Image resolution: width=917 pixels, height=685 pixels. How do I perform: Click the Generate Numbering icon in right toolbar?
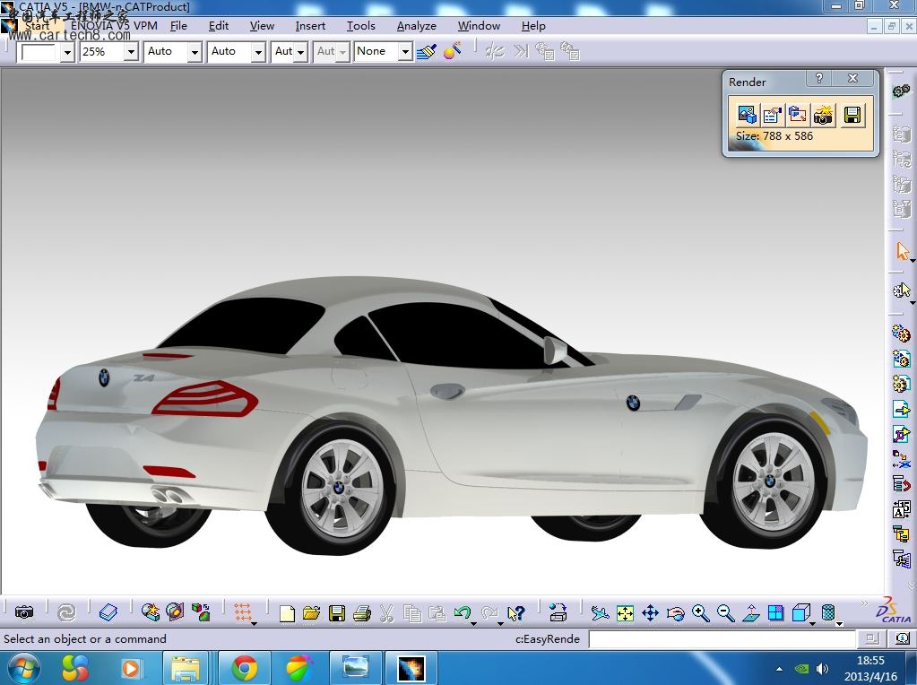click(901, 509)
